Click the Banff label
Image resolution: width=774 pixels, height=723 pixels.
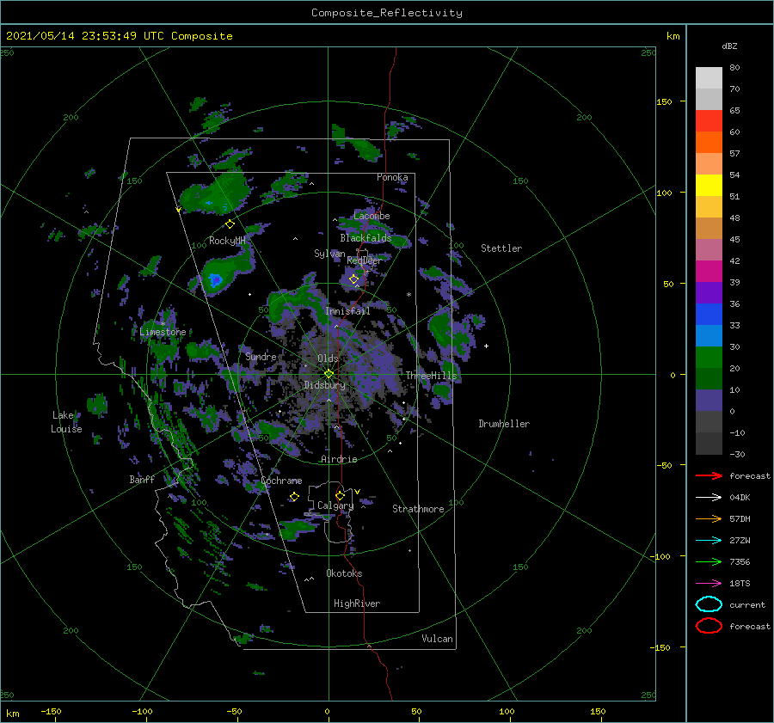click(142, 479)
